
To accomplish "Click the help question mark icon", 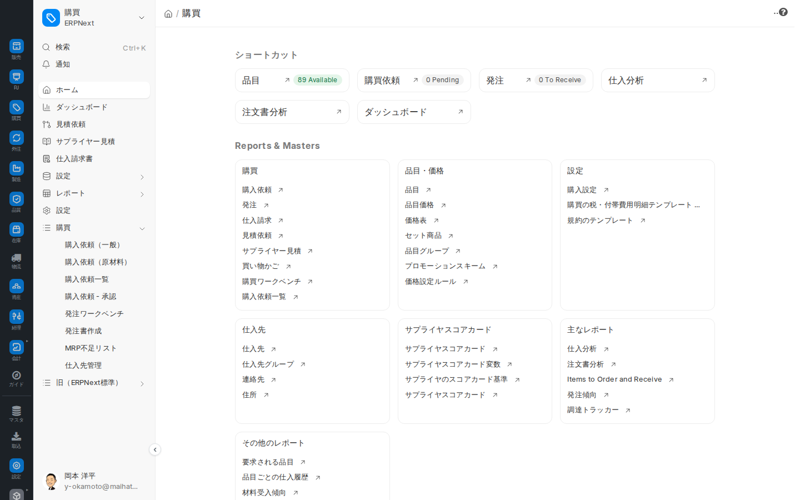I will coord(783,12).
